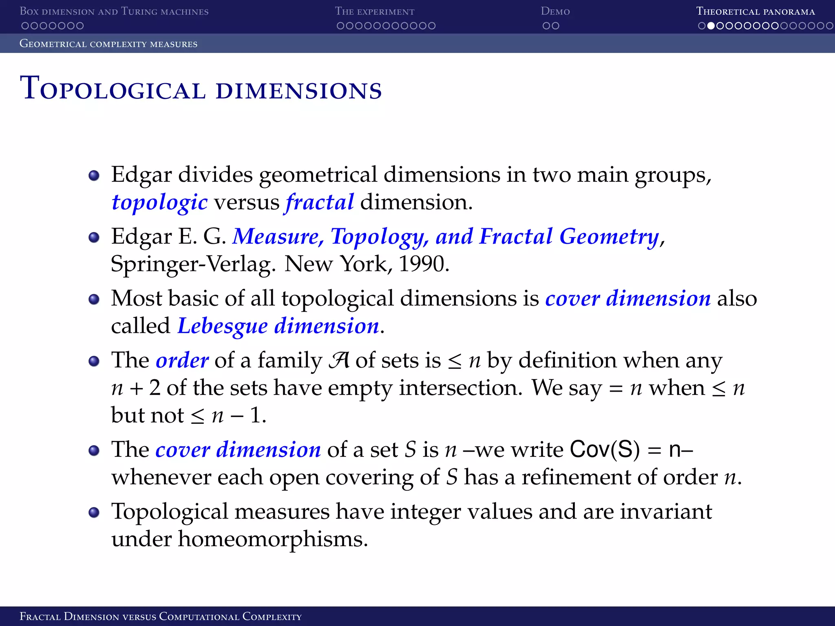This screenshot has width=835, height=626.
Task: Click Geometrical complexity measures subsection label
Action: click(108, 44)
